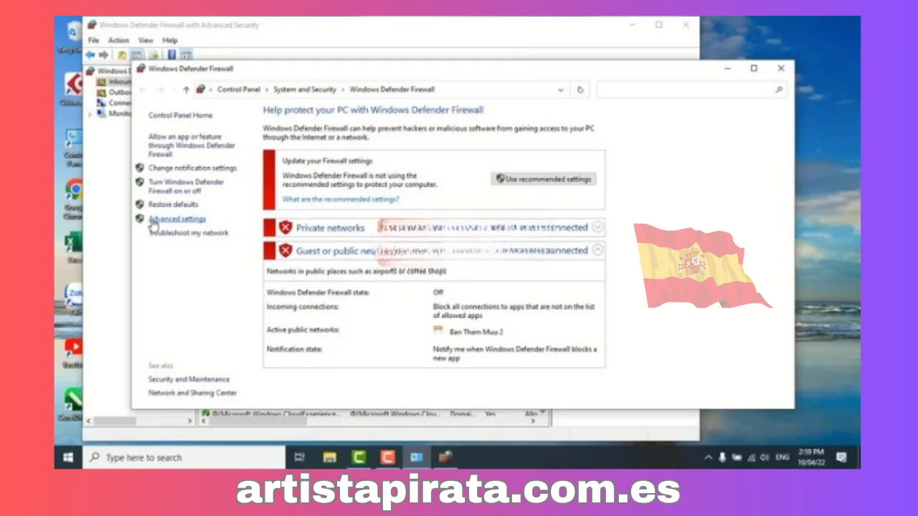This screenshot has height=516, width=918.
Task: Click the red shield icon beside Private networks
Action: point(285,227)
